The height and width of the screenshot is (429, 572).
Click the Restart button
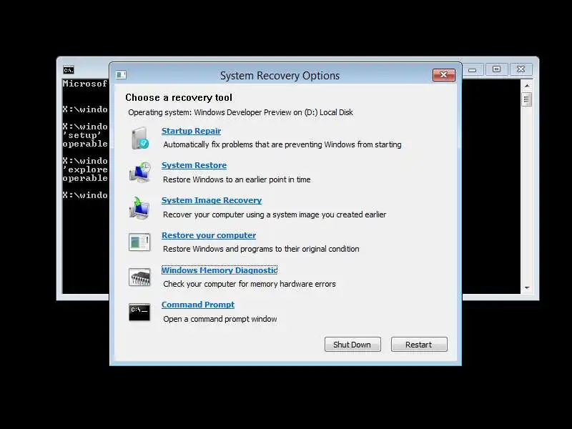[x=419, y=345]
